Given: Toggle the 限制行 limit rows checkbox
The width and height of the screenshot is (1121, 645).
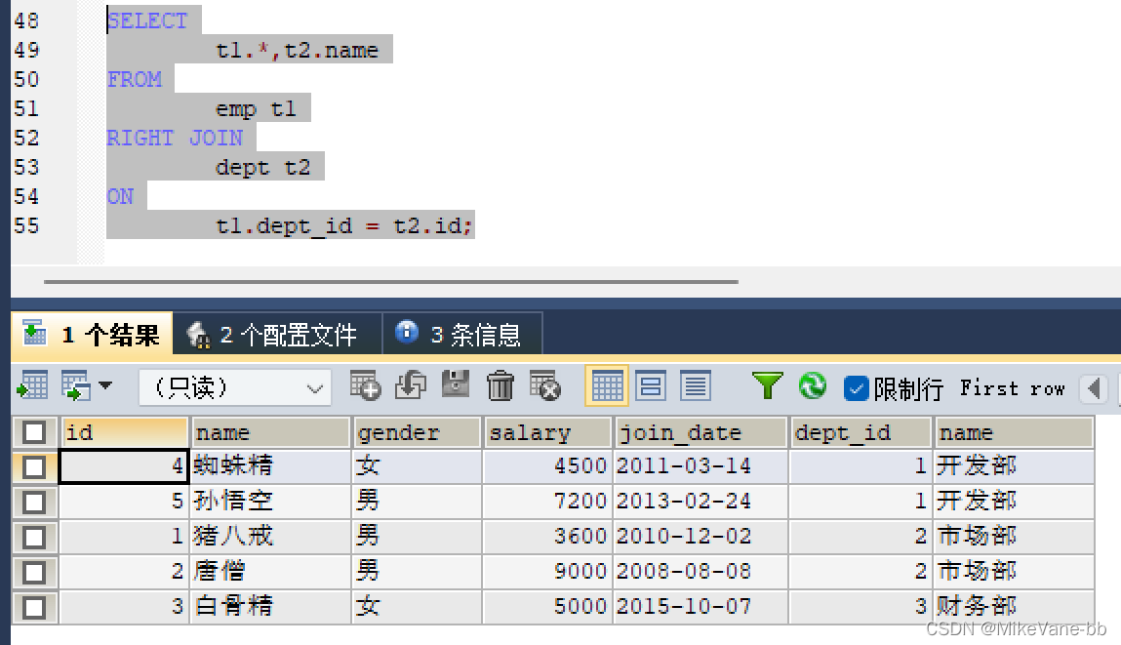Looking at the screenshot, I should [x=856, y=388].
